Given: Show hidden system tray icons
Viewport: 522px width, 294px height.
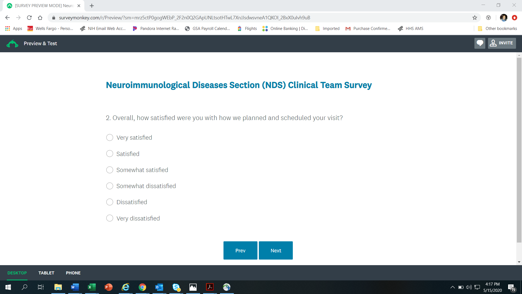Looking at the screenshot, I should (x=452, y=287).
